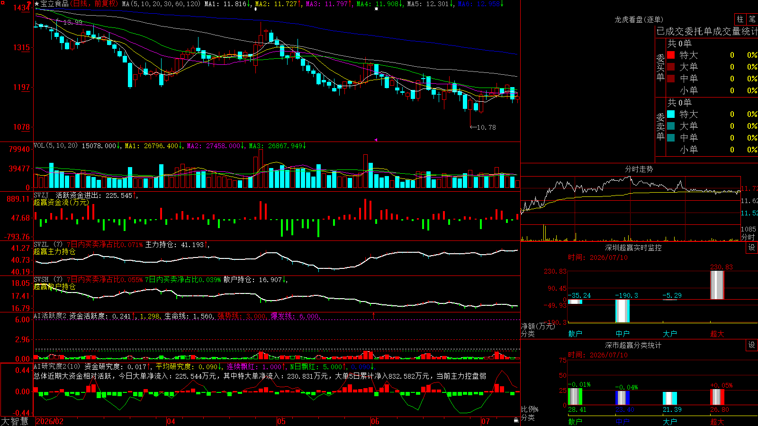Viewport: 758px width, 426px height.
Task: Click the star before 宝立食品
Action: pyautogui.click(x=37, y=4)
